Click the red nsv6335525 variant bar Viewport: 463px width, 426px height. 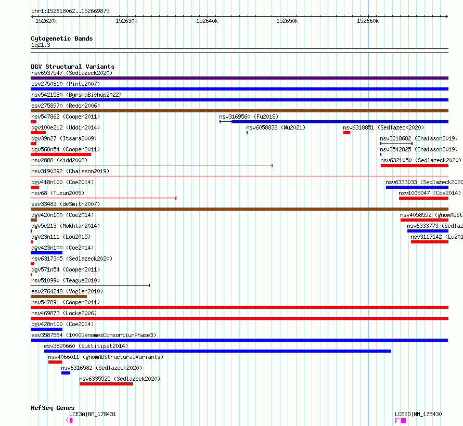[106, 384]
